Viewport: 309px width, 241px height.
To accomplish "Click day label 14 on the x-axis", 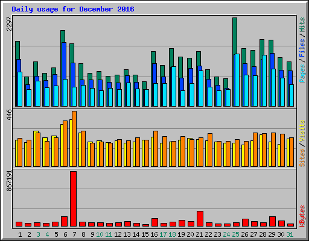I will (136, 234).
